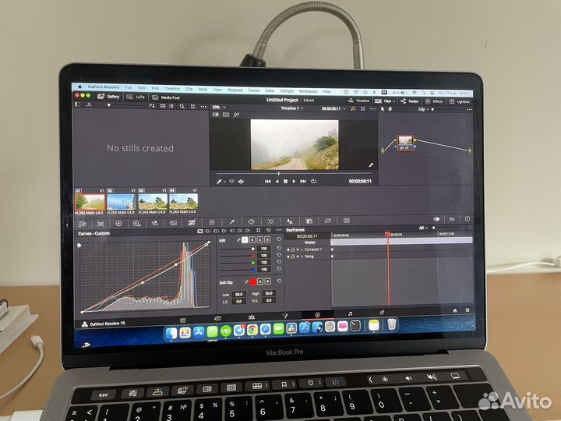561x421 pixels.
Task: Toggle the Nodes panel
Action: tap(409, 101)
